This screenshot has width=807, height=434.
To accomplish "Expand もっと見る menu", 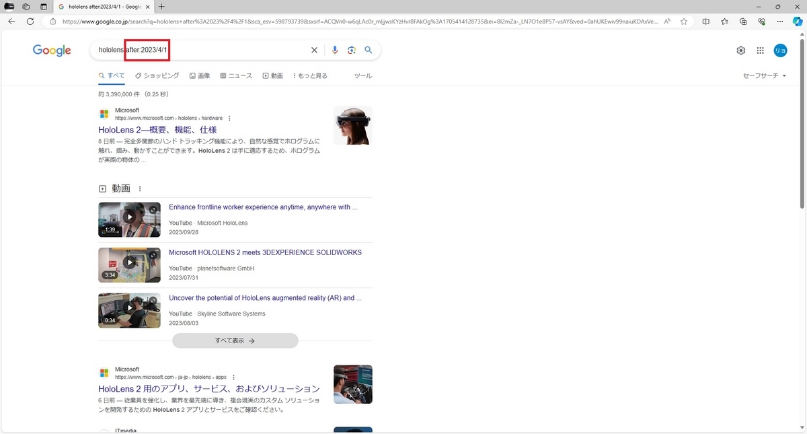I will [x=310, y=76].
